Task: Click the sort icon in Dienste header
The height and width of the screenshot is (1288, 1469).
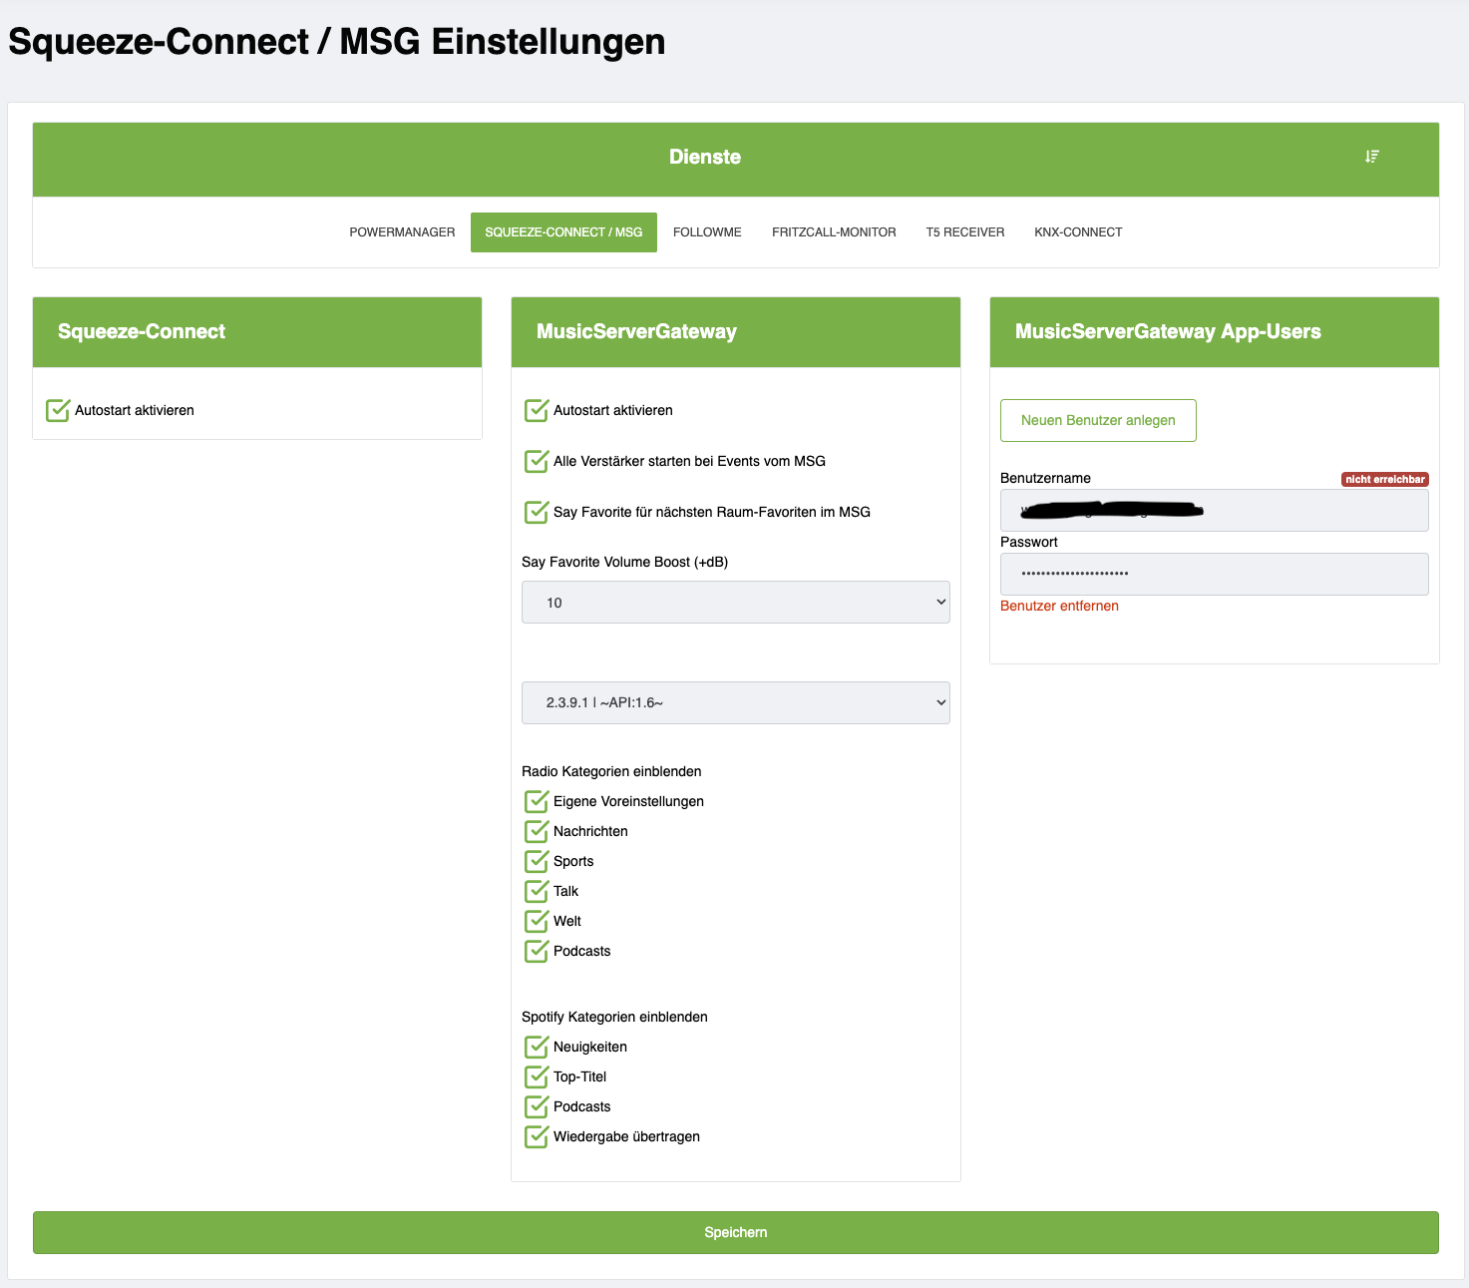Action: pyautogui.click(x=1372, y=157)
